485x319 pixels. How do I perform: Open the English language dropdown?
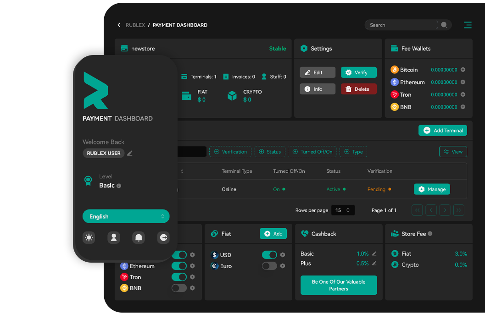126,216
